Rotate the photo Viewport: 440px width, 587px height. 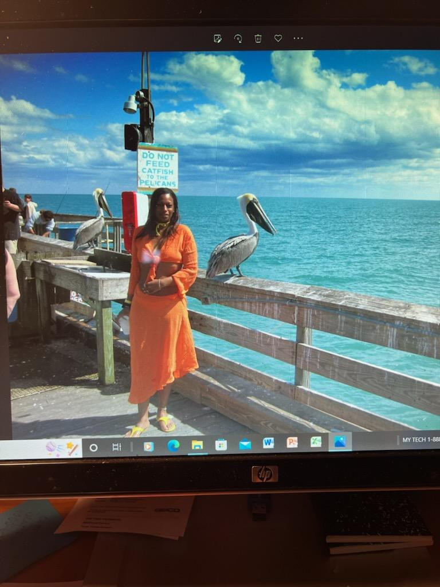pyautogui.click(x=238, y=38)
